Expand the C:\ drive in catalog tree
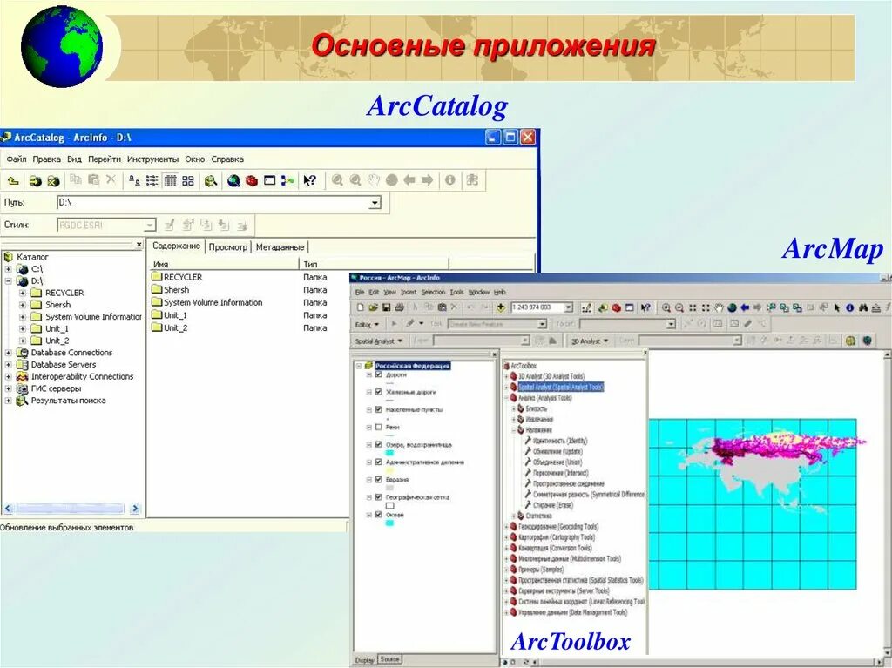 (x=8, y=269)
